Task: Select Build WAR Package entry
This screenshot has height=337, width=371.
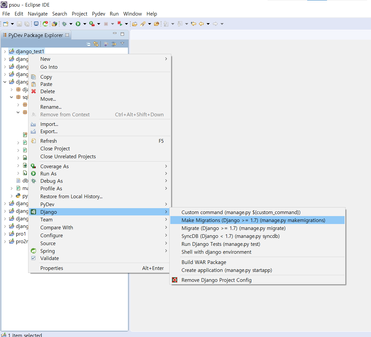Action: [258, 262]
